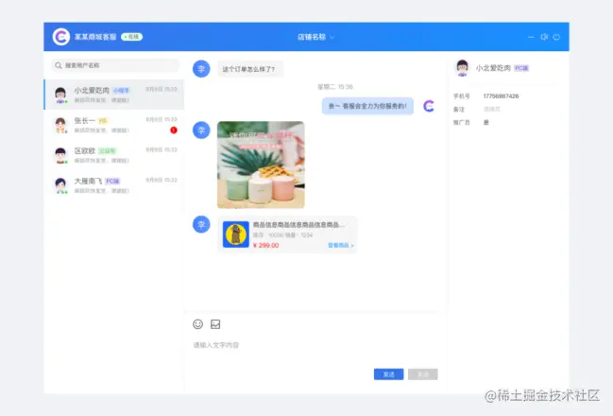
Task: Open the 张长一 conversation
Action: pos(113,125)
